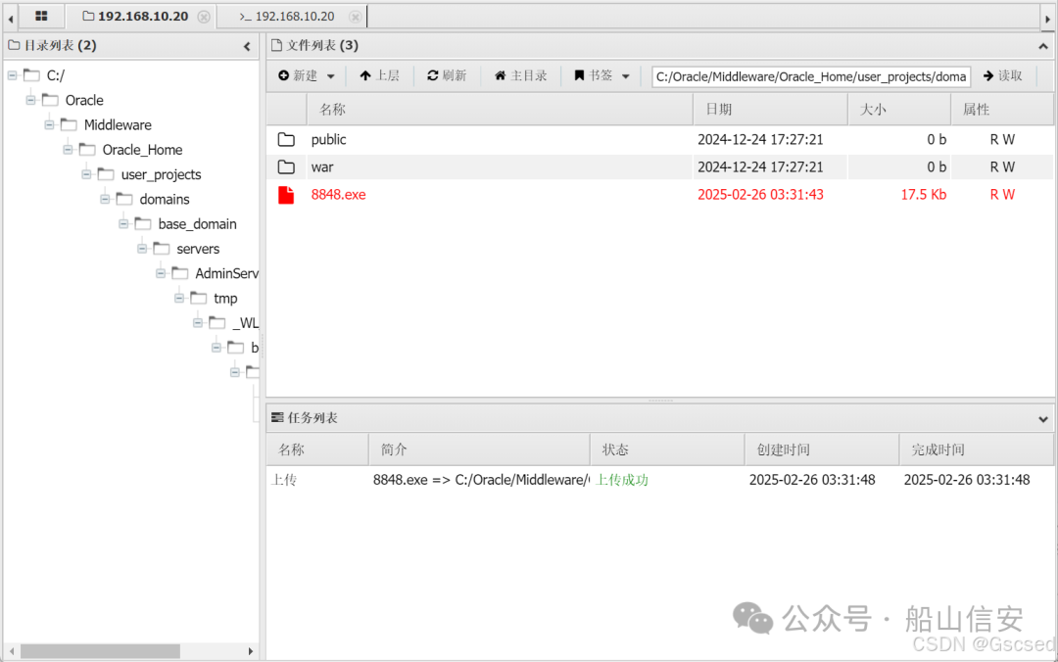This screenshot has height=662, width=1058.
Task: Collapse the domains tree node
Action: [x=105, y=199]
